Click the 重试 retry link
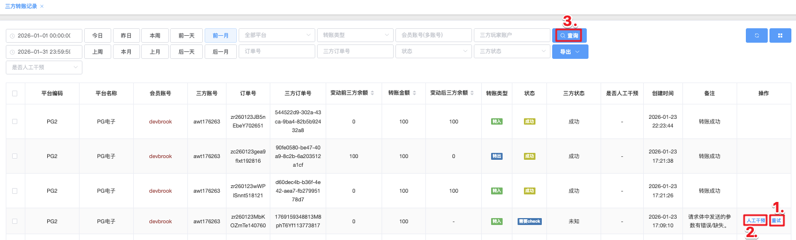Image resolution: width=796 pixels, height=240 pixels. pyautogui.click(x=776, y=220)
